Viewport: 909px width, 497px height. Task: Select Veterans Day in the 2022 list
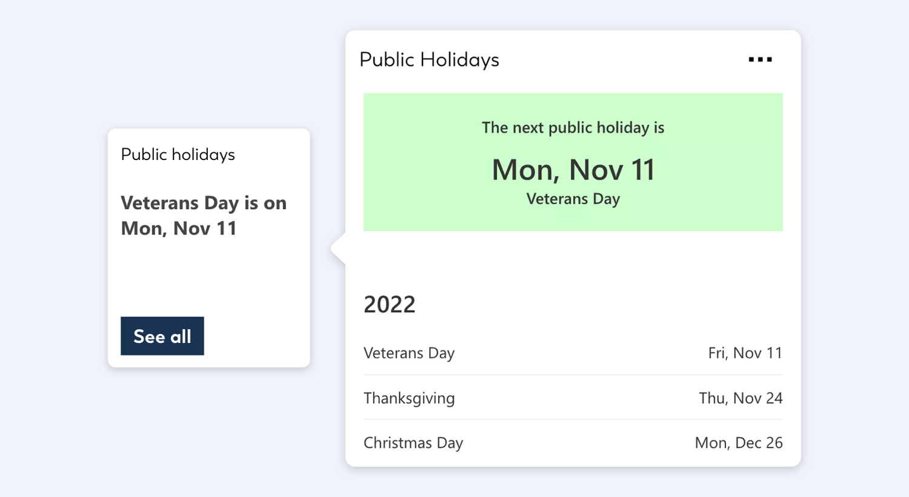coord(409,353)
